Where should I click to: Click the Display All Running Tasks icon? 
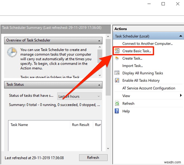tap(117, 73)
